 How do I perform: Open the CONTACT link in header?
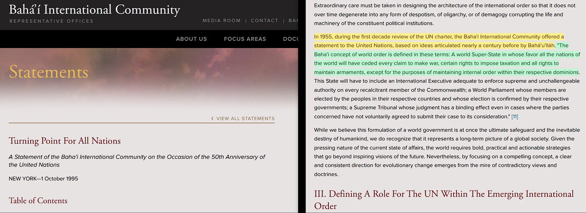264,20
